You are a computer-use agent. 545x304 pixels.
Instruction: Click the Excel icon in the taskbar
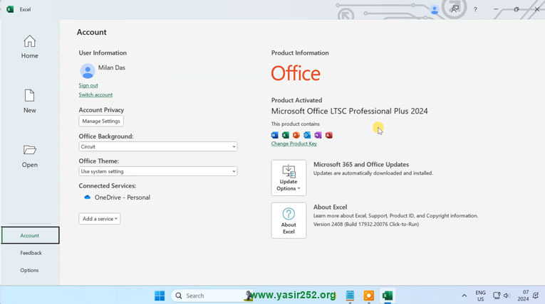click(x=388, y=295)
